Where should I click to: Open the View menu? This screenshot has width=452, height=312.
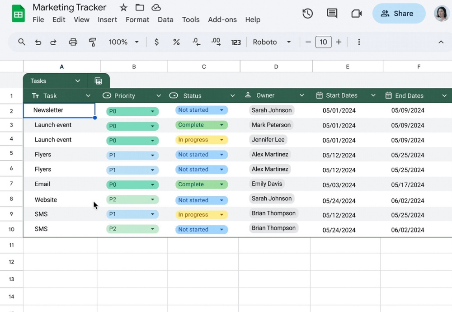tap(81, 19)
